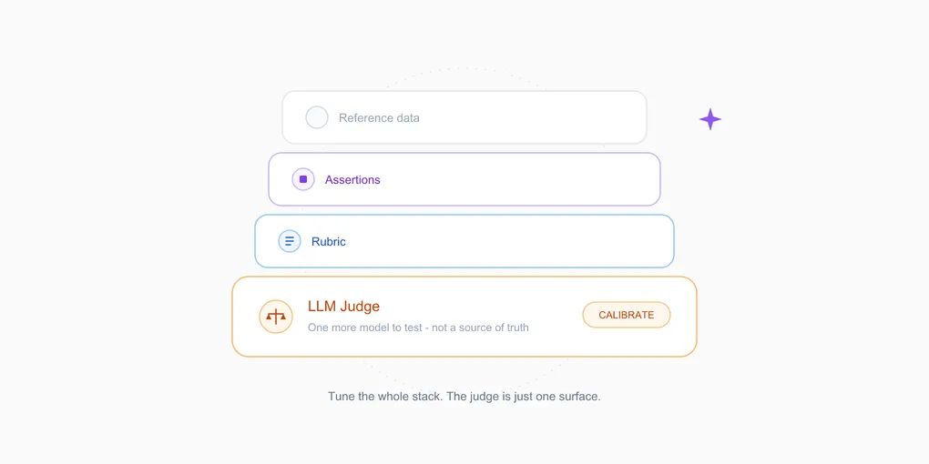This screenshot has width=929, height=464.
Task: Click the purple square icon beside Assertions
Action: pyautogui.click(x=303, y=179)
